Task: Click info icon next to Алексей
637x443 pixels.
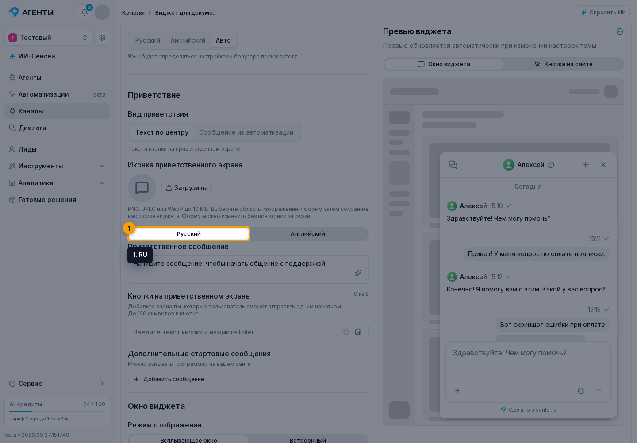Action: 551,165
